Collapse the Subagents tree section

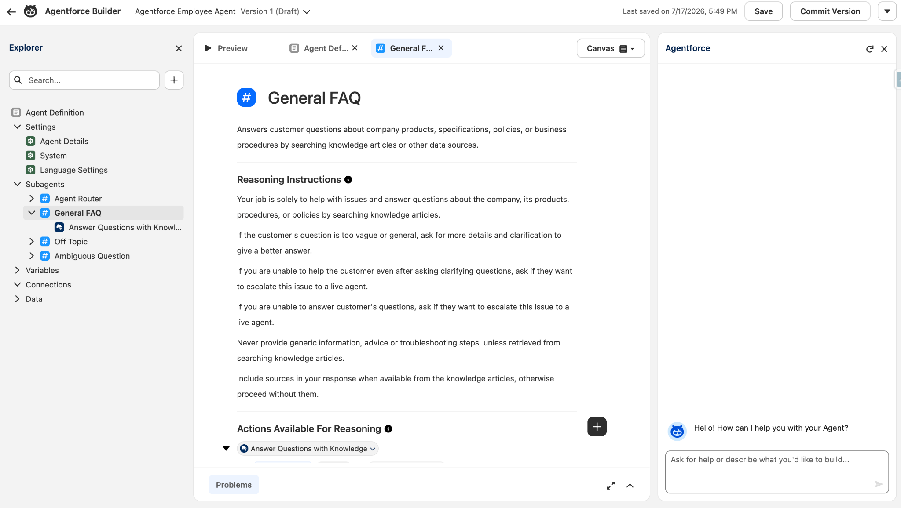coord(17,184)
